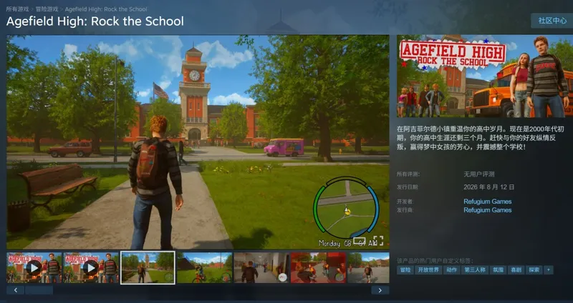Select the 第三人称 tag
The image size is (573, 303).
(475, 270)
